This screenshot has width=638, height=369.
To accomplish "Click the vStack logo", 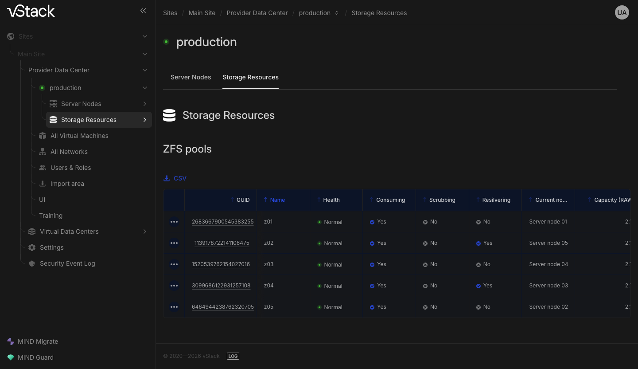I will click(31, 11).
